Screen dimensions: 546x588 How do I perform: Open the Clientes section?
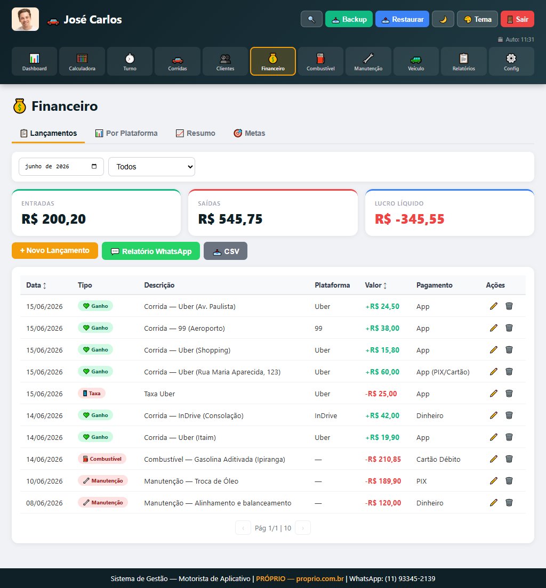coord(226,61)
